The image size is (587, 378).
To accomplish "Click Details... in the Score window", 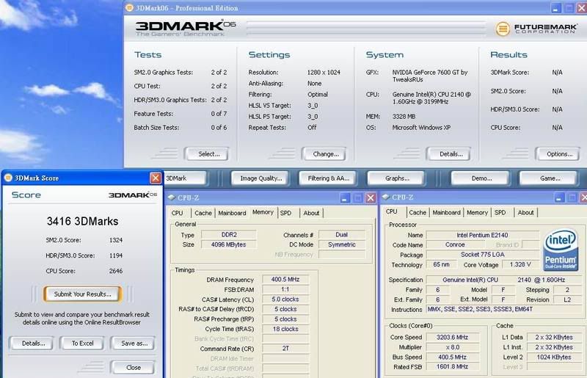I will click(32, 344).
